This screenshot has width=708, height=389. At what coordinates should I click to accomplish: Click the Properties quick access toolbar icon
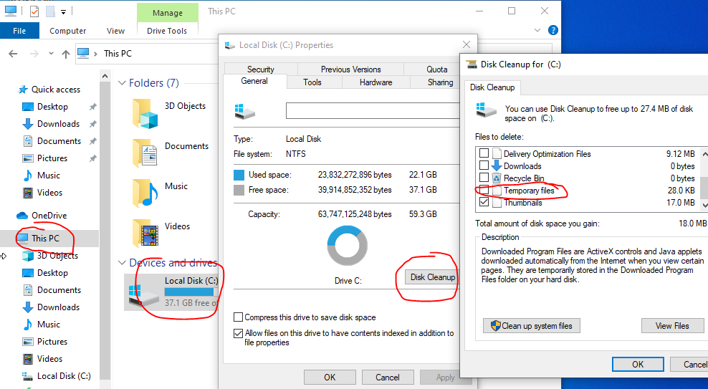click(x=34, y=11)
